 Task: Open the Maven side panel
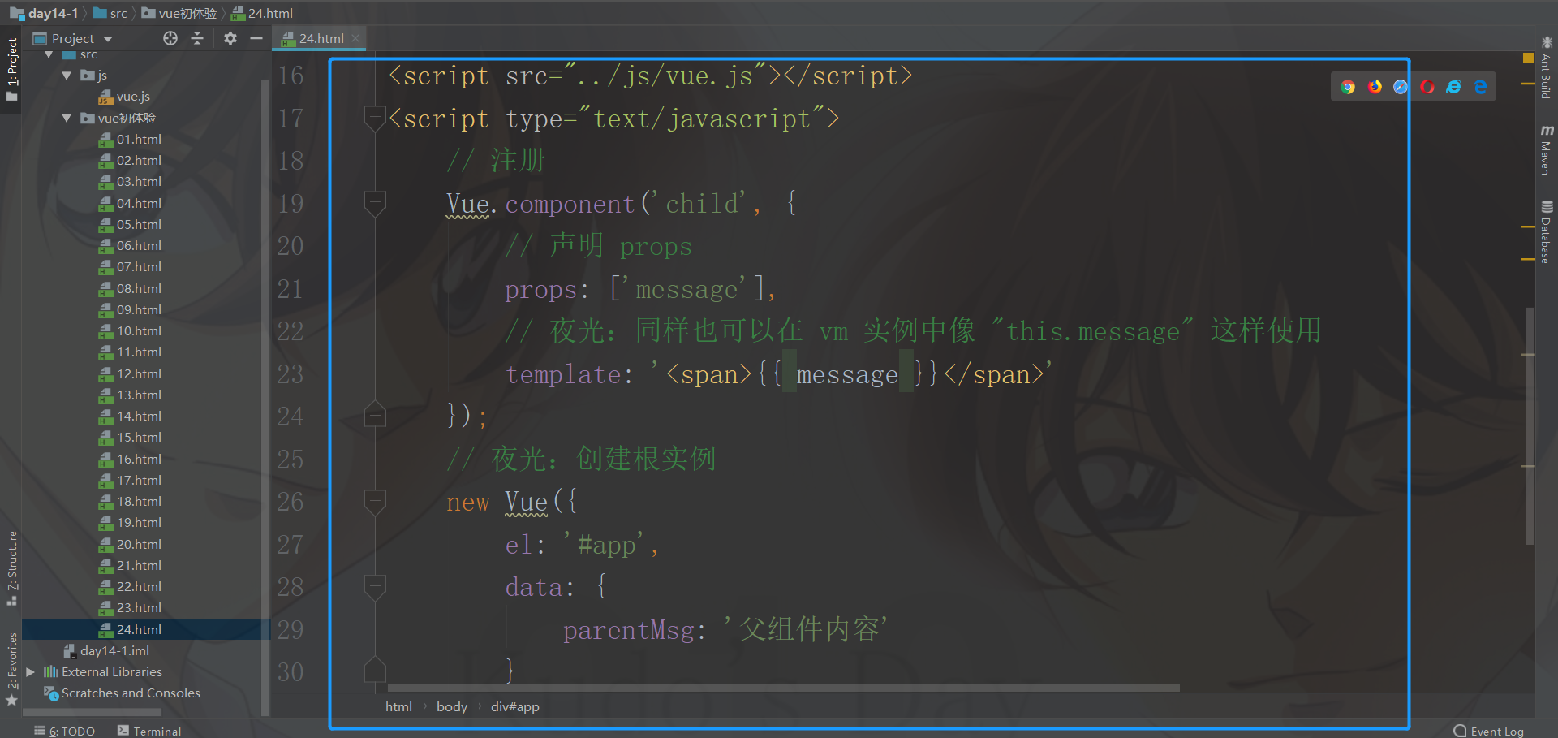(1547, 150)
